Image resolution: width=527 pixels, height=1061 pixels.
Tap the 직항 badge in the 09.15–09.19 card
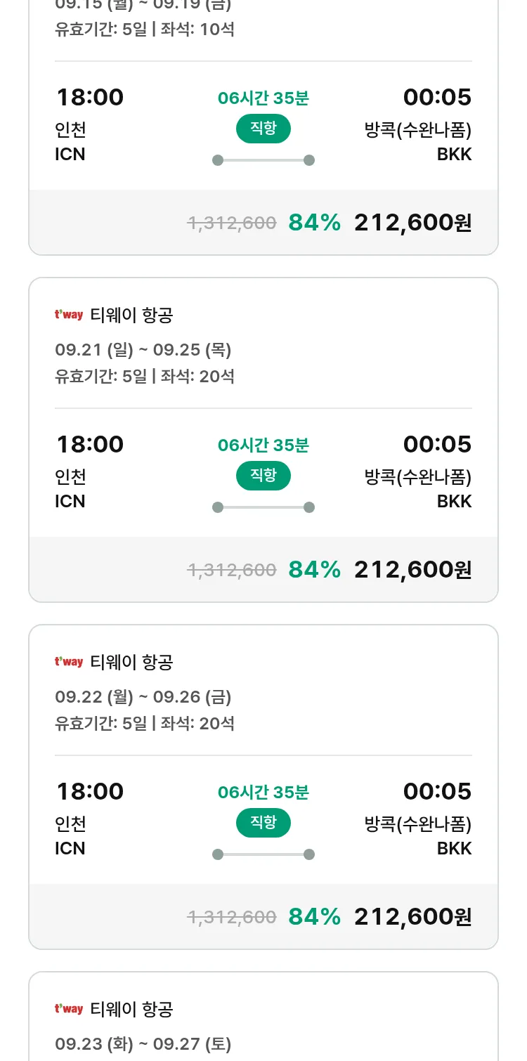[263, 129]
